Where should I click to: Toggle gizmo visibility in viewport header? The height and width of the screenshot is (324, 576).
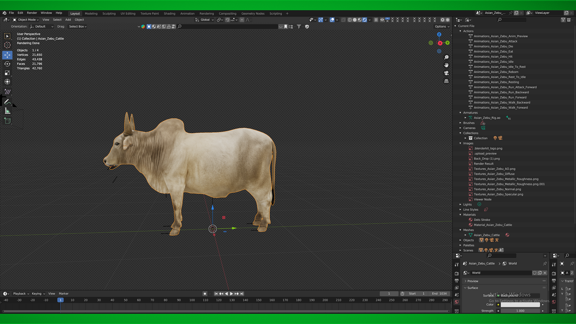[x=321, y=20]
